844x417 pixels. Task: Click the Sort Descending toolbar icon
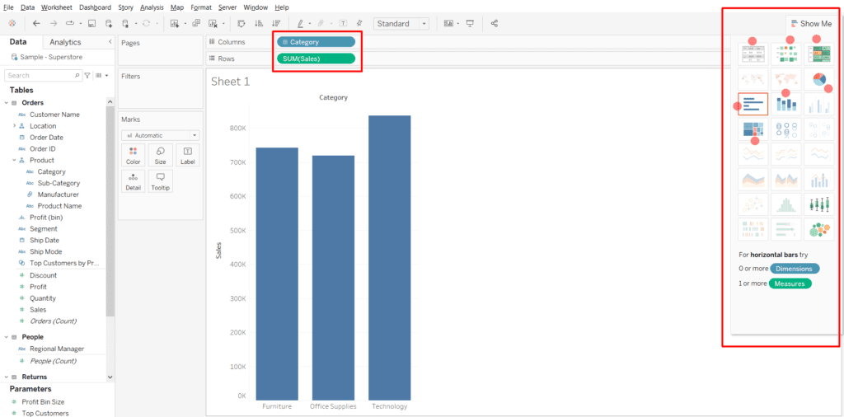(276, 24)
